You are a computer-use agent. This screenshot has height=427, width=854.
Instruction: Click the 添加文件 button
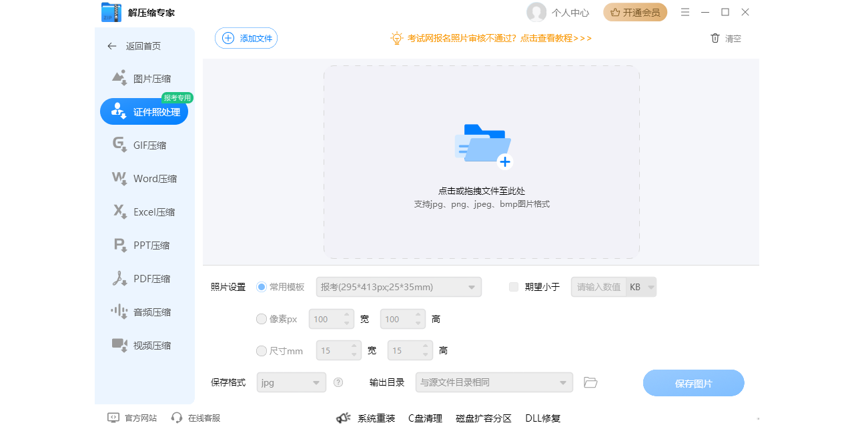coord(246,38)
